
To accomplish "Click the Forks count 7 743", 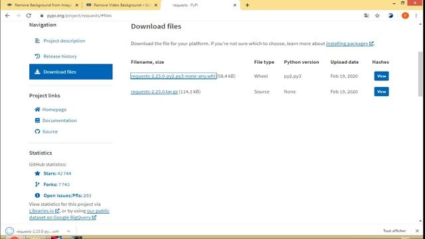I will pos(64,185).
